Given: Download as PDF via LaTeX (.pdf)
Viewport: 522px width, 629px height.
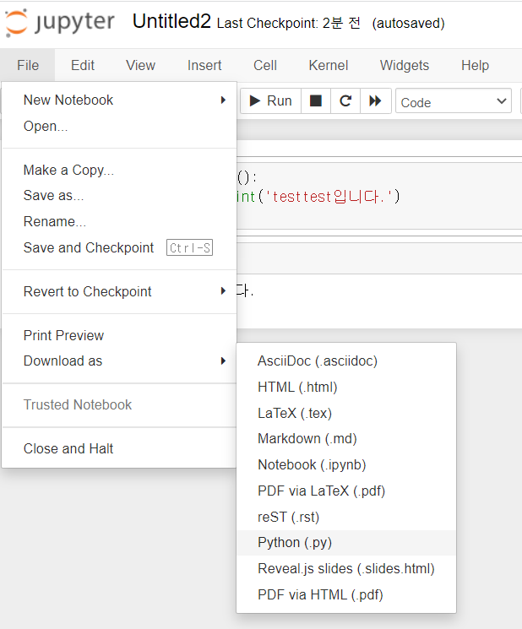Looking at the screenshot, I should point(346,491).
